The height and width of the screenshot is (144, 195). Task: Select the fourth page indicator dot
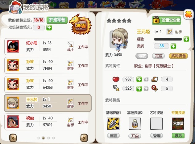pyautogui.click(x=53, y=138)
